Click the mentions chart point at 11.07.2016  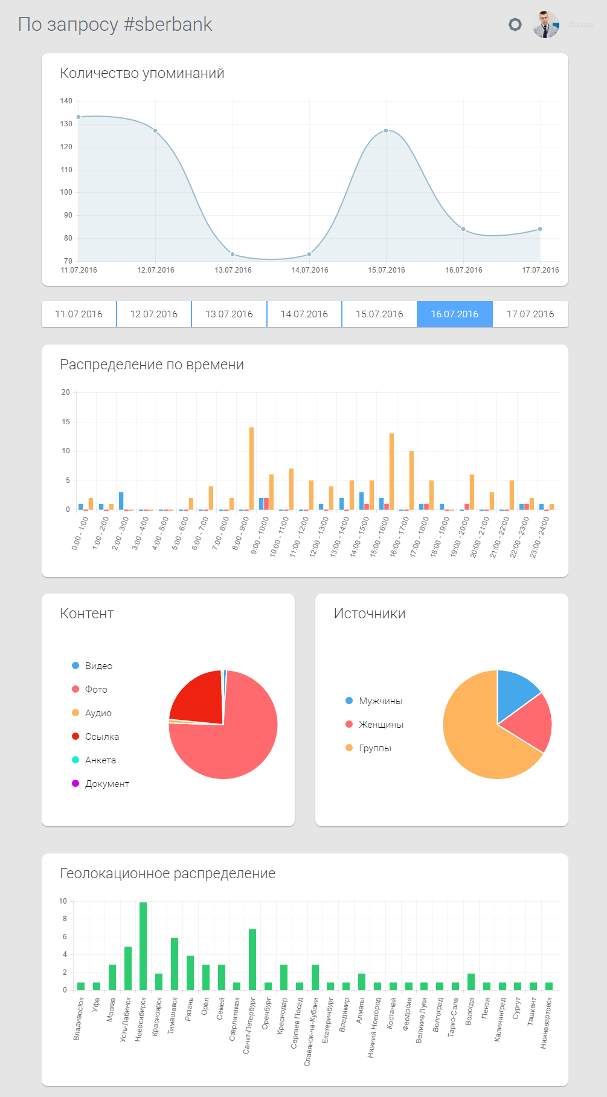[79, 117]
